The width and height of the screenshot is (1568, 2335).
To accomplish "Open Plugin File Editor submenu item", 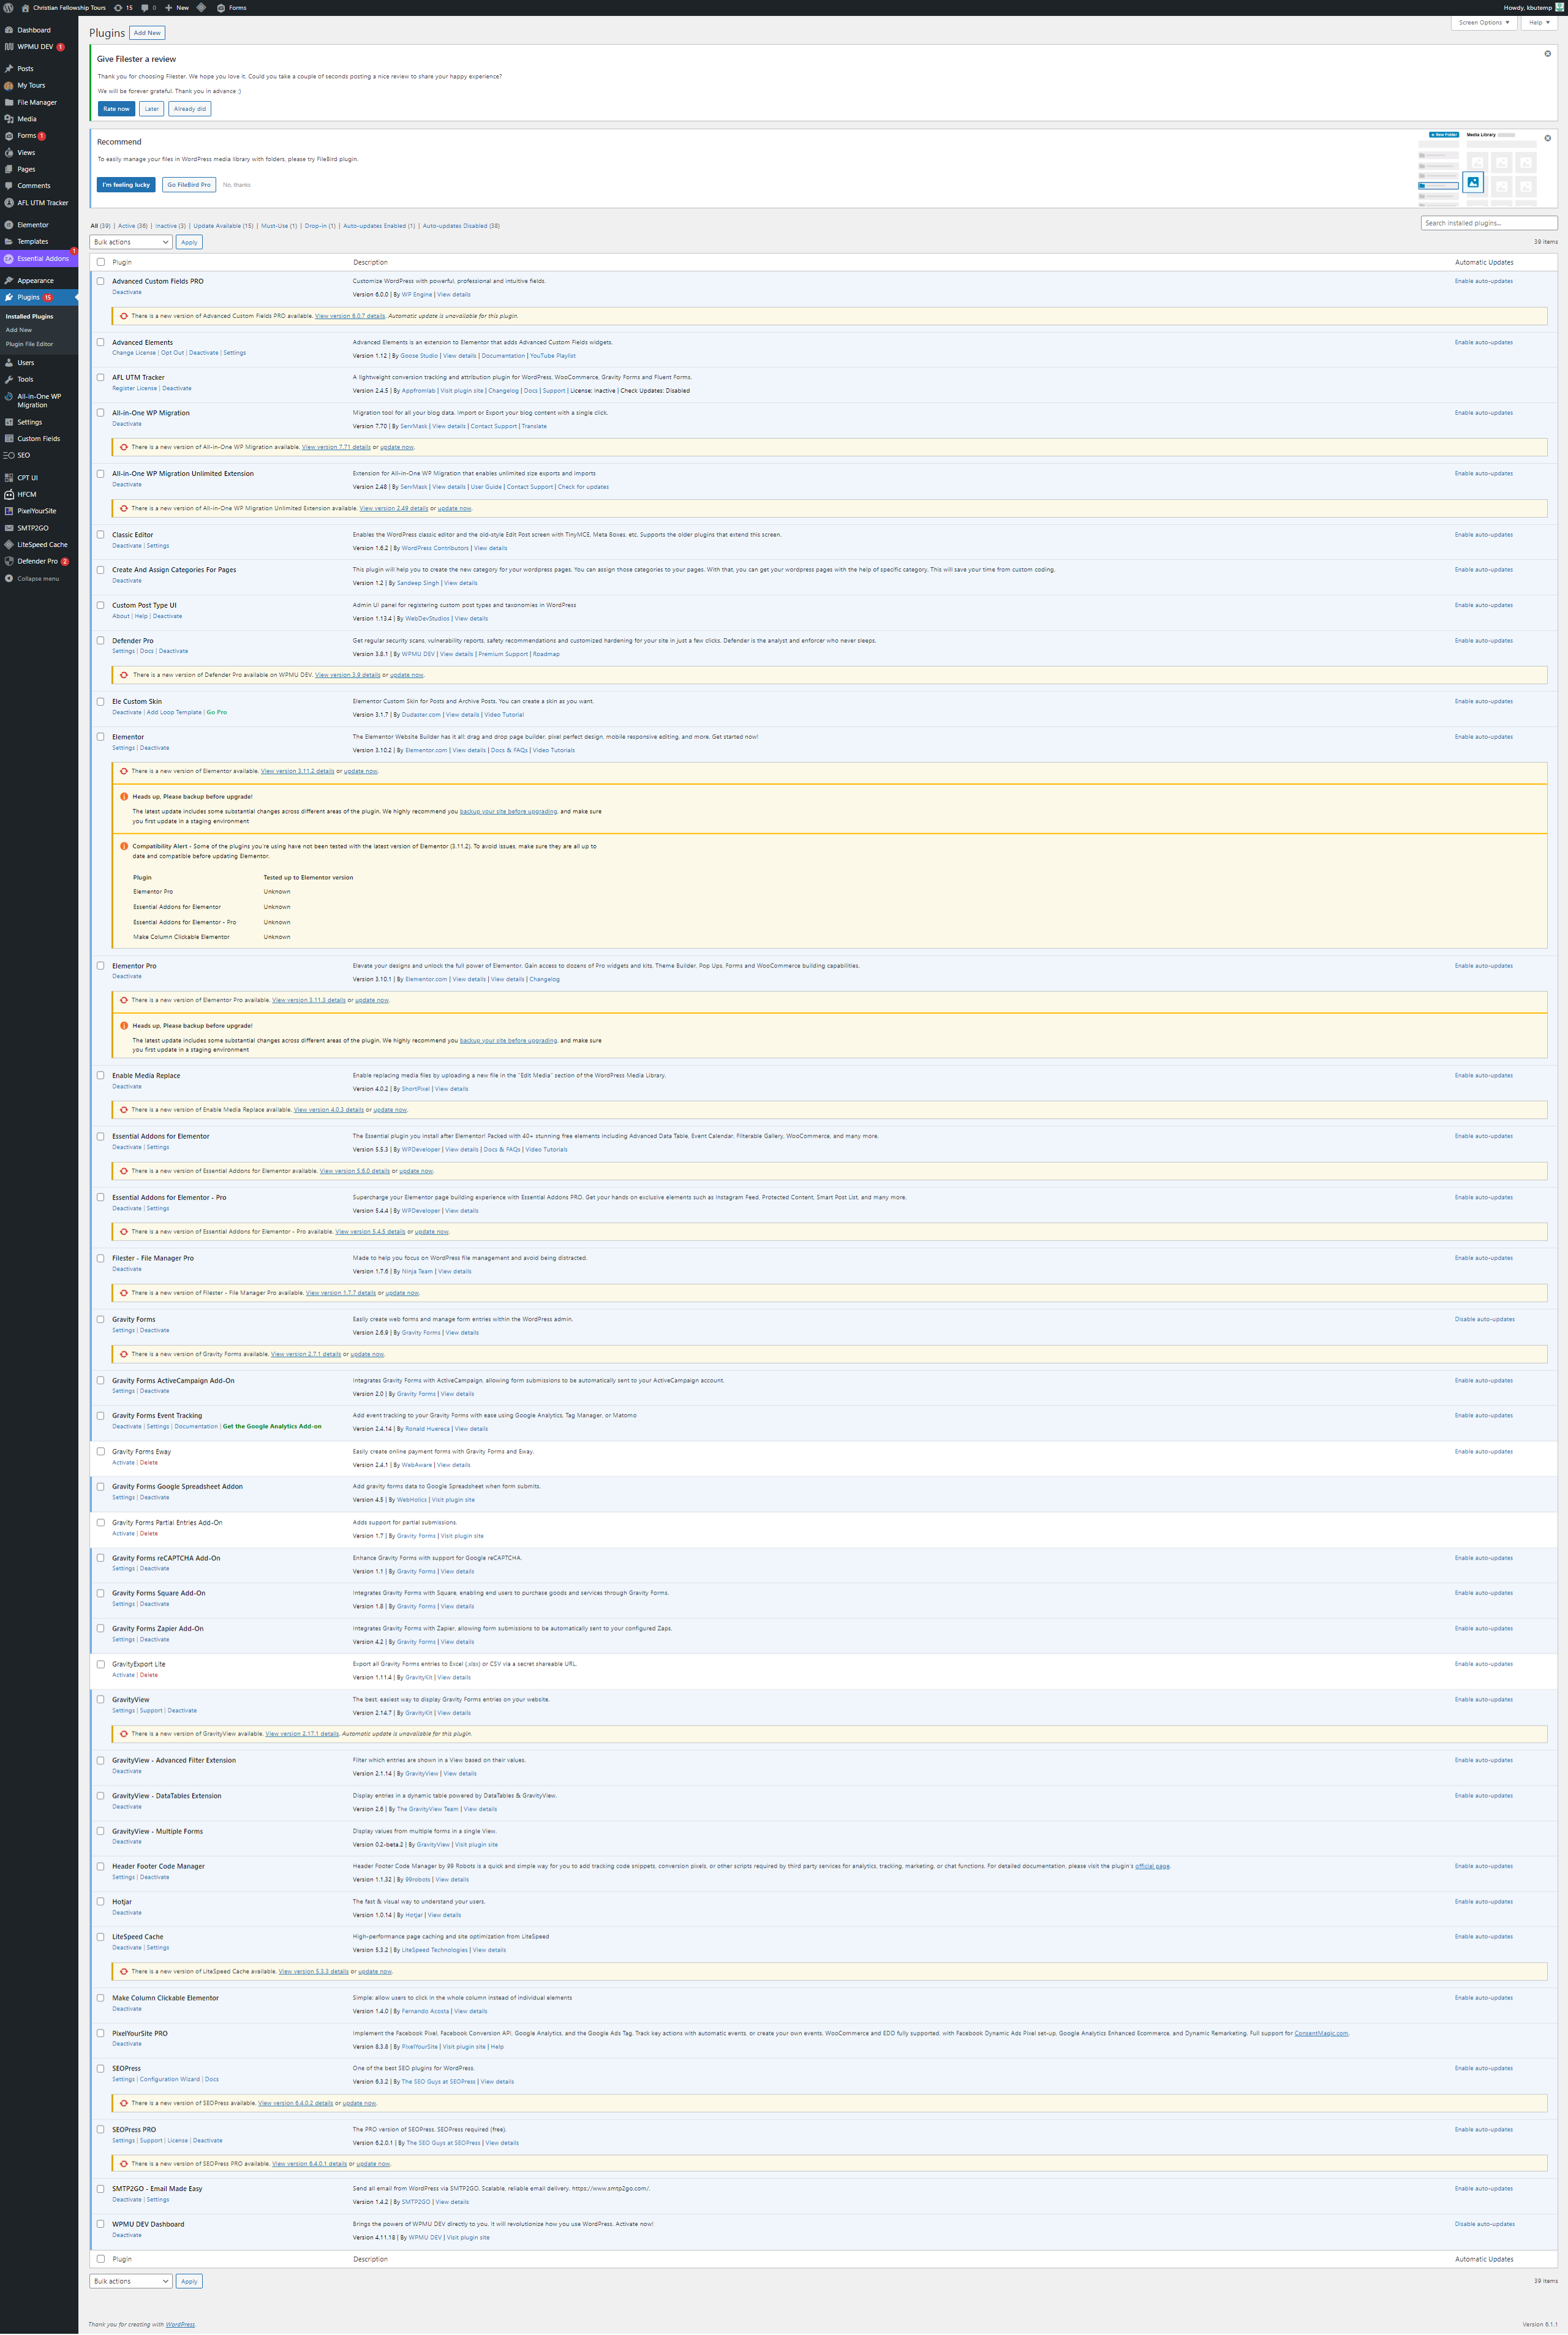I will pyautogui.click(x=29, y=344).
